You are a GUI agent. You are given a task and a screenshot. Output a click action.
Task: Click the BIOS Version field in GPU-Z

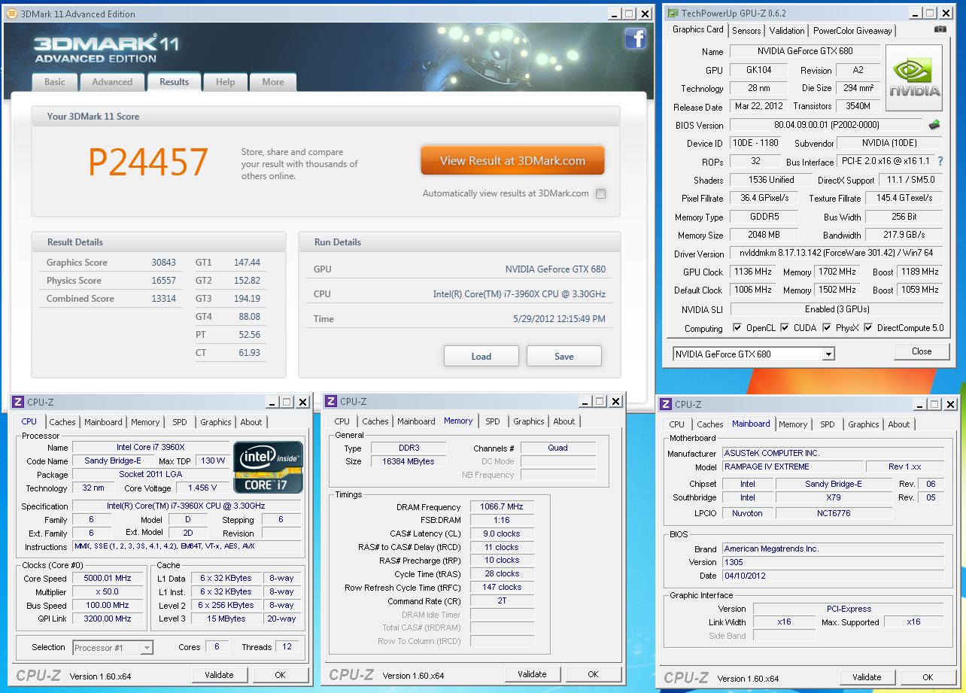click(x=826, y=125)
